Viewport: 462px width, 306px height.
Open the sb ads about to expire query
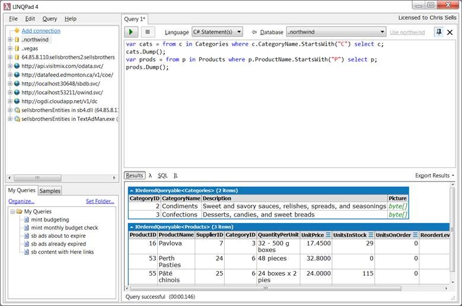click(x=58, y=236)
